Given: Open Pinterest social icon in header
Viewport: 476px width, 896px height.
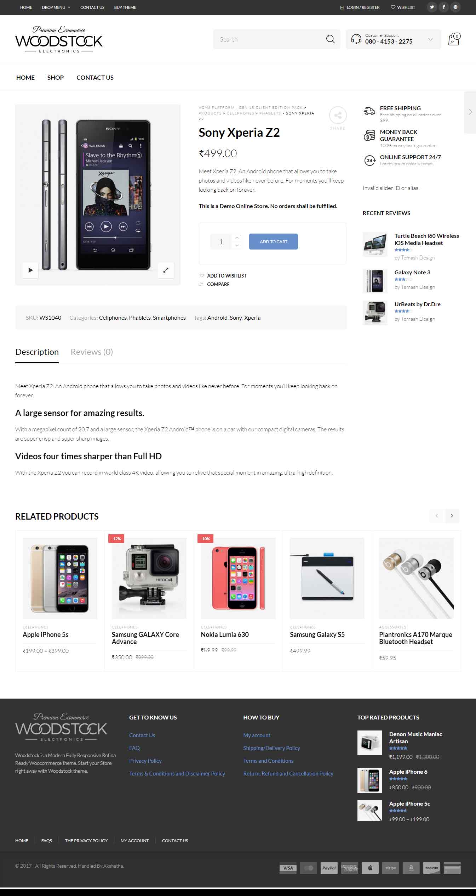Looking at the screenshot, I should pos(455,7).
